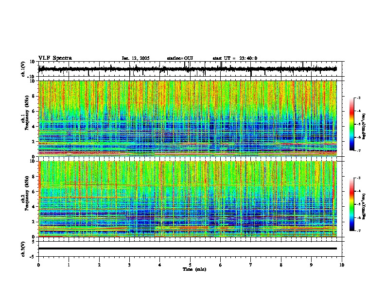385x297 pixels.
Task: Click the time axis tick label "10"
Action: point(342,265)
